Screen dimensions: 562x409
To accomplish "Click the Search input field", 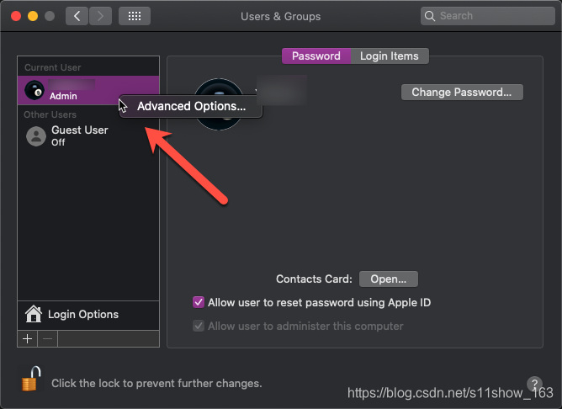I will (x=487, y=16).
